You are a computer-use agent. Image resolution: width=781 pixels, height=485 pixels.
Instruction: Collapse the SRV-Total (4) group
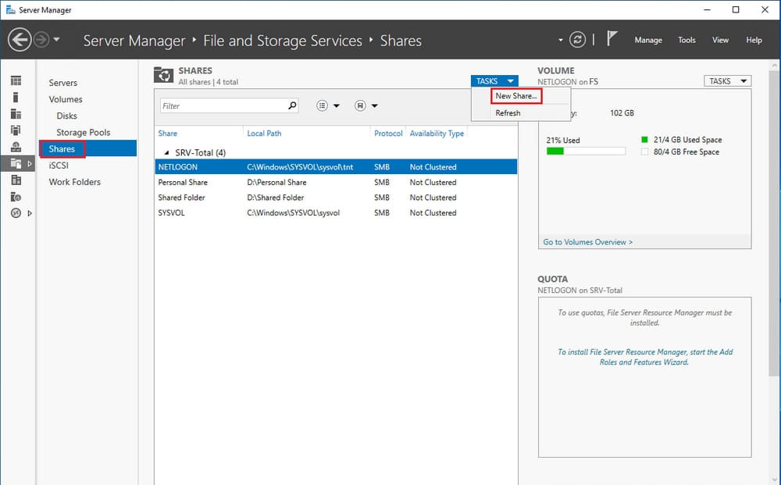(x=167, y=153)
